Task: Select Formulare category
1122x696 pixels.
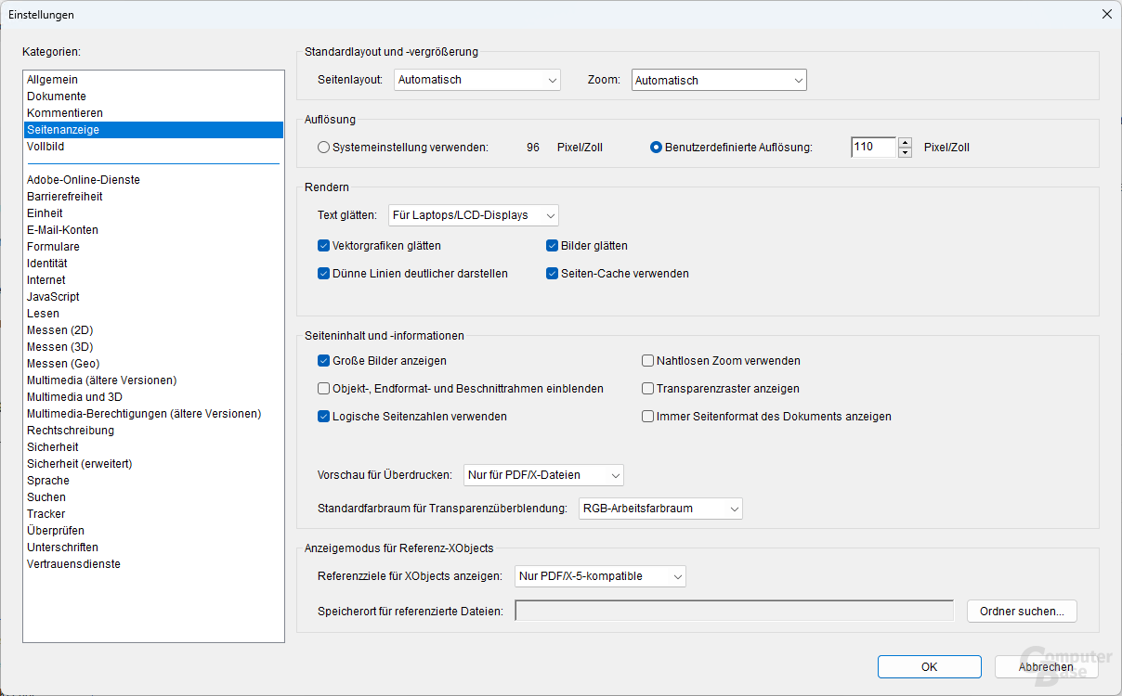Action: coord(153,247)
